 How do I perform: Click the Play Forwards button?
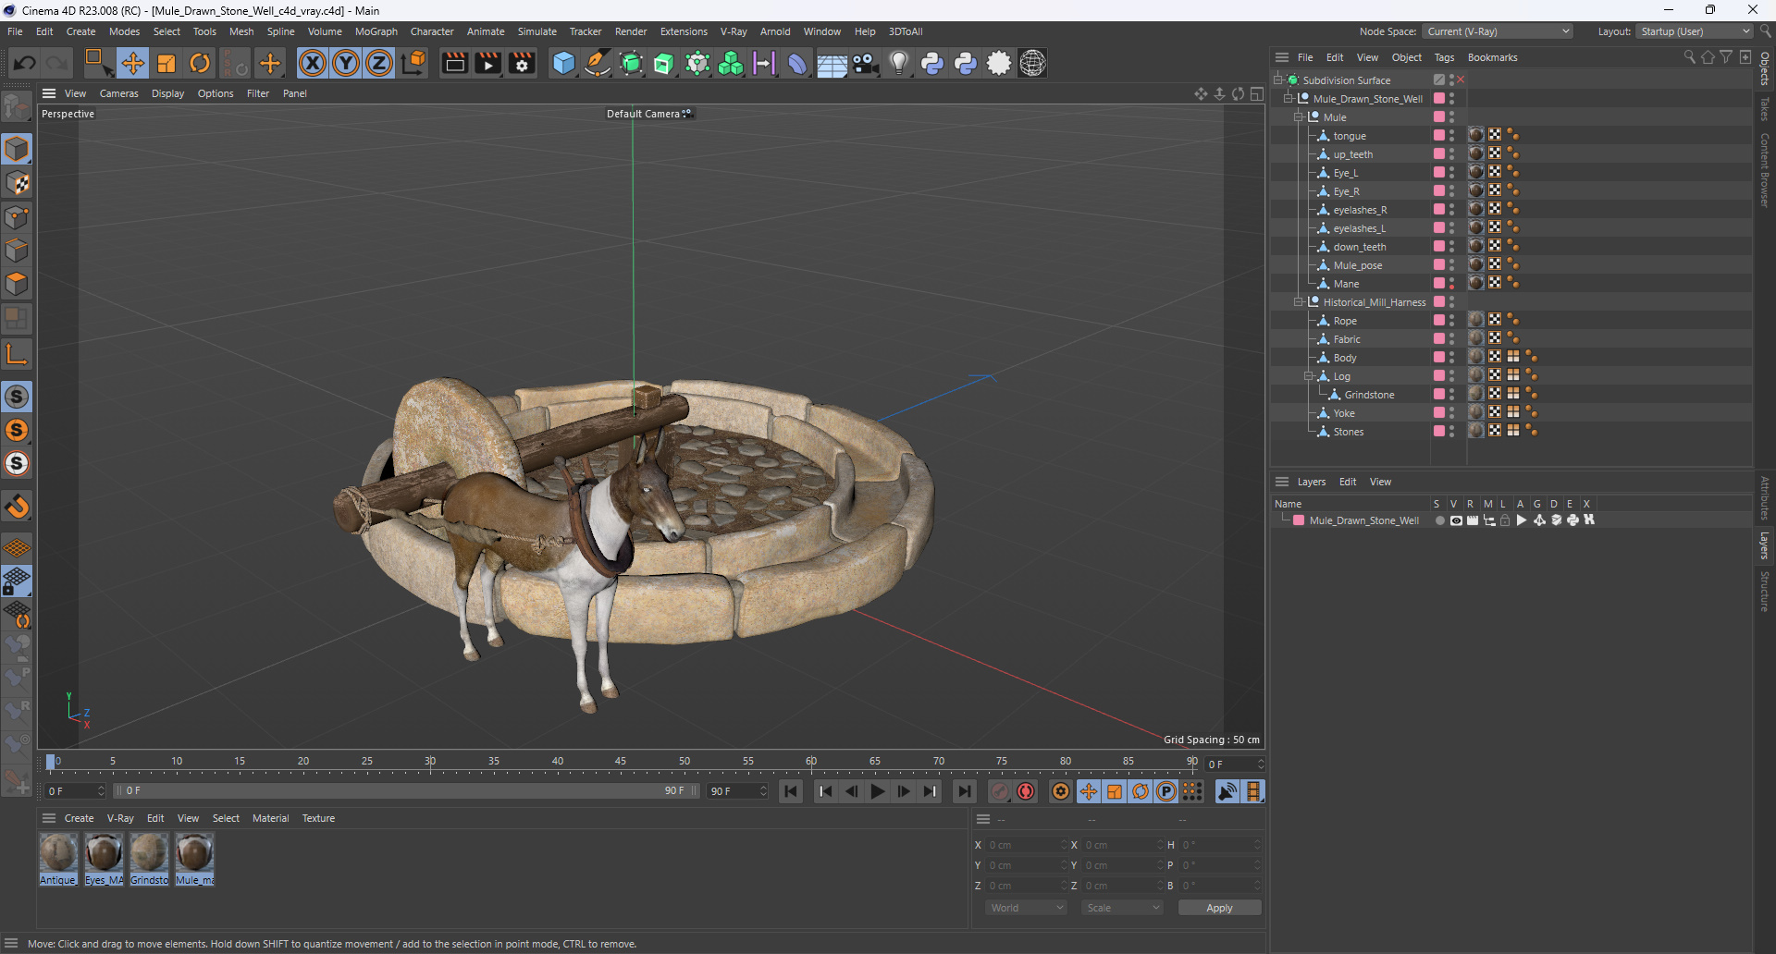(877, 791)
